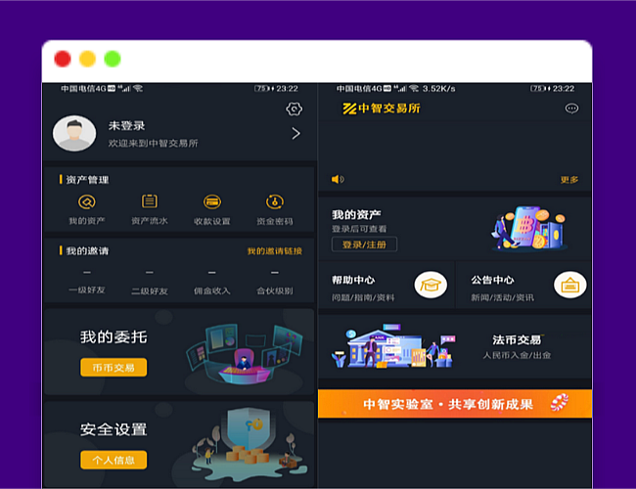Click the bank building fiat illustration

tap(393, 346)
